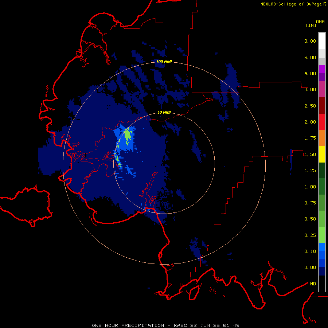
Task: Select the ND legend label
Action: click(313, 284)
